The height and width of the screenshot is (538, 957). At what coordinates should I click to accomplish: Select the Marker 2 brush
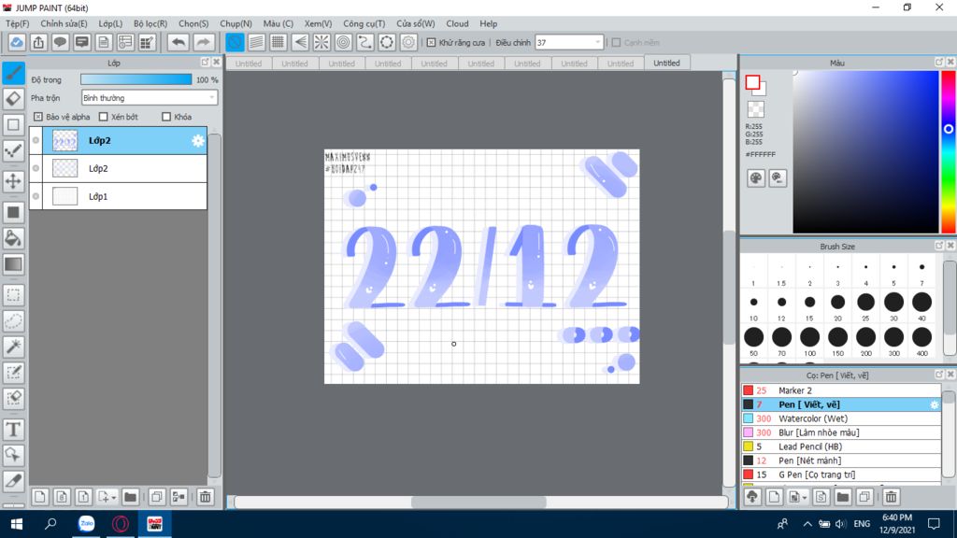click(841, 390)
